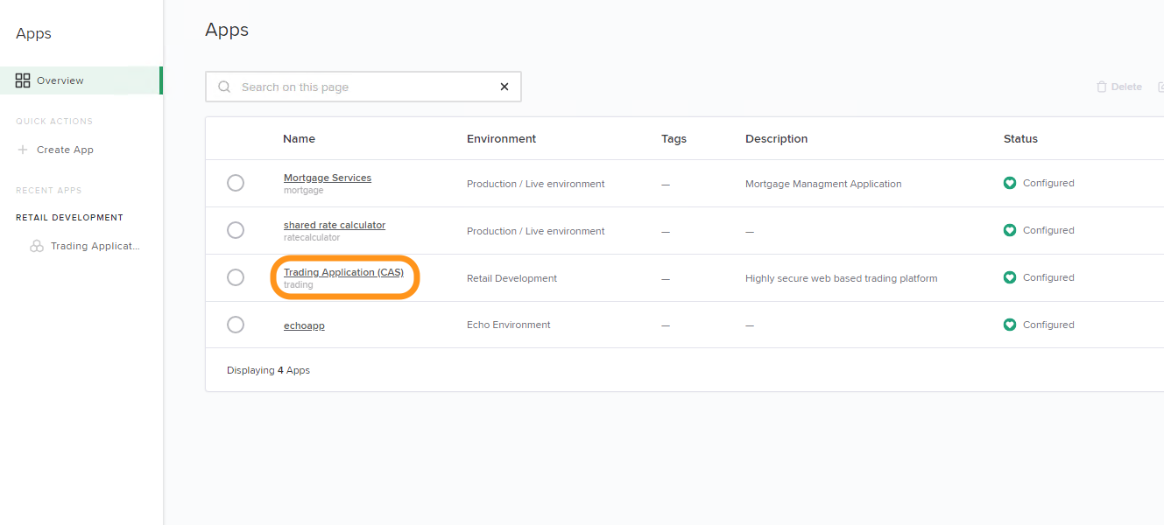
Task: Click Production / Live environment in Mortgage row
Action: coord(535,184)
